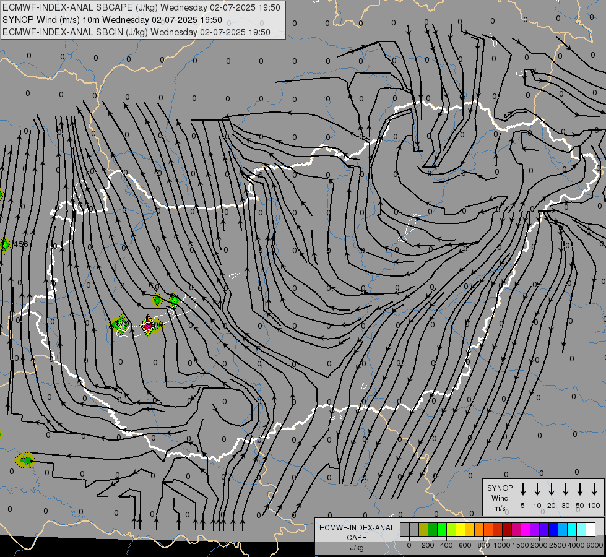Select the wind arrow above the 20 label

click(x=552, y=489)
